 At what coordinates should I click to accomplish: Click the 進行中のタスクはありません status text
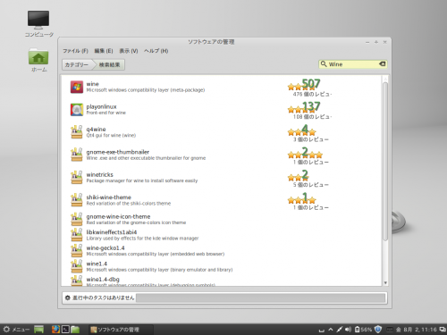[103, 297]
